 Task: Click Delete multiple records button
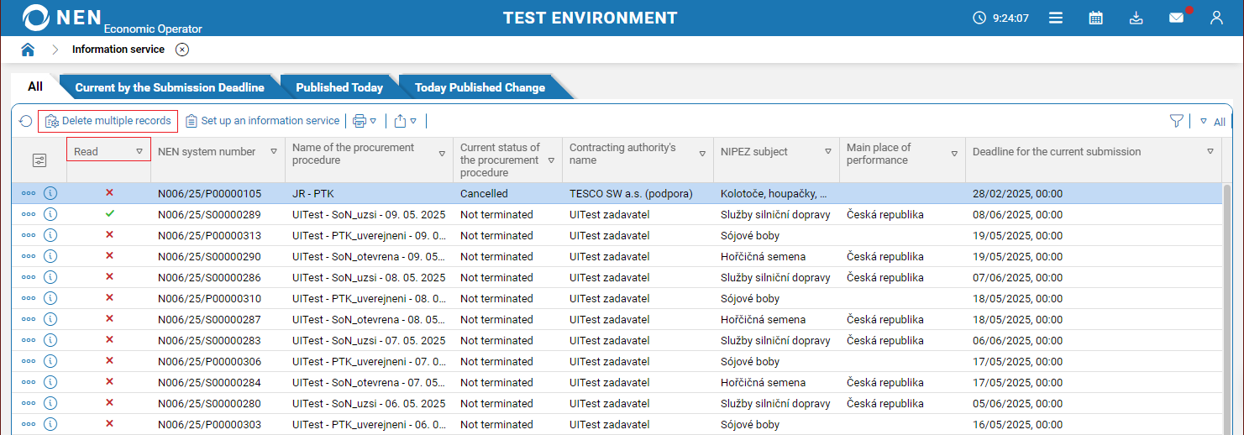pos(108,121)
